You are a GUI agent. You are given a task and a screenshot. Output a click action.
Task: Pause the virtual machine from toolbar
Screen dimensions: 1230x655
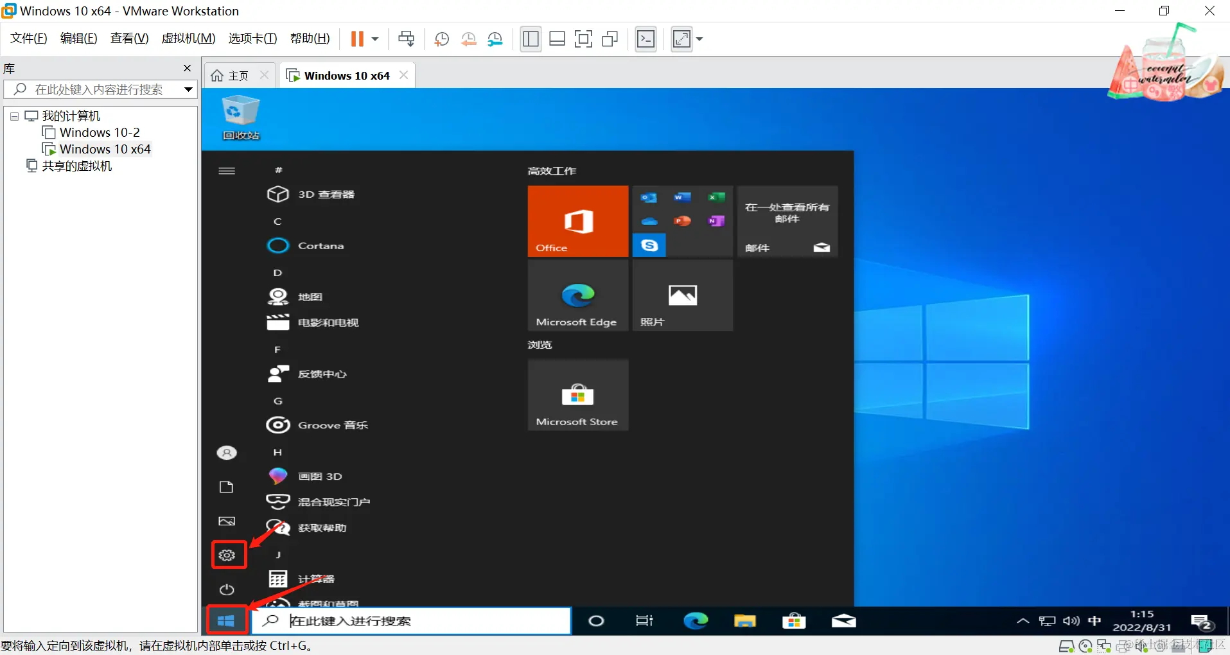click(x=357, y=39)
